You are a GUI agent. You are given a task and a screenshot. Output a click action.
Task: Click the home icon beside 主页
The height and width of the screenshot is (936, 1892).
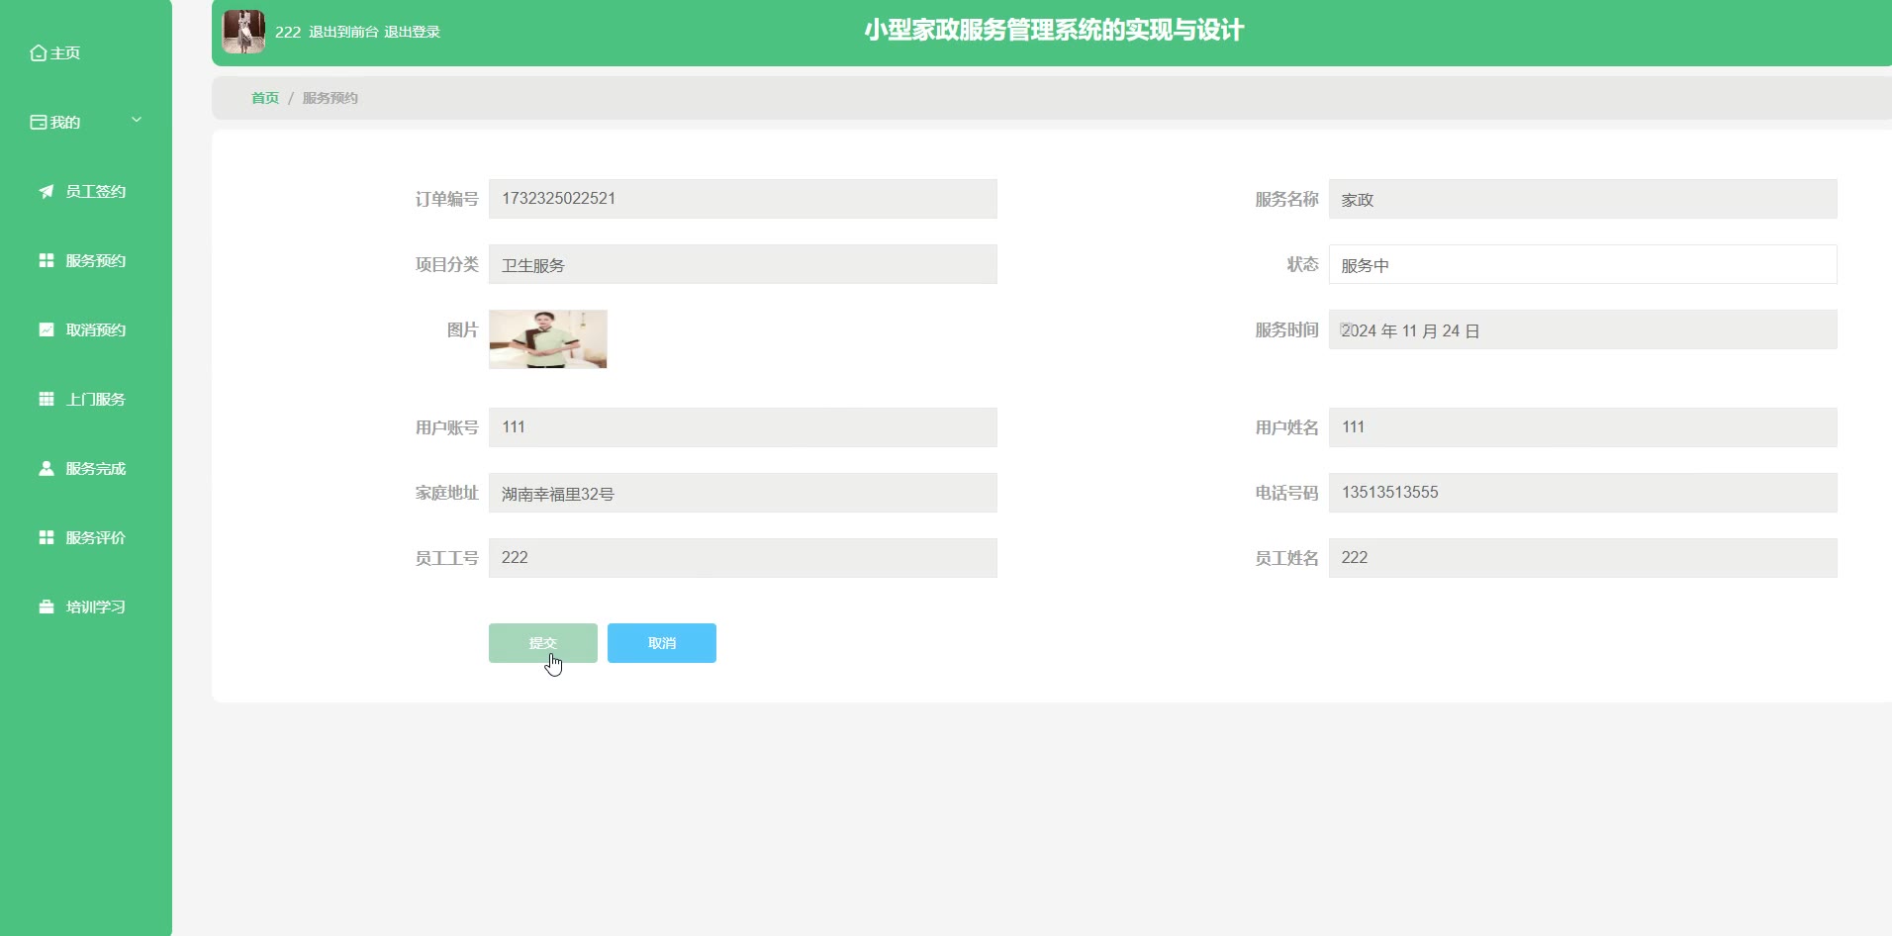39,53
